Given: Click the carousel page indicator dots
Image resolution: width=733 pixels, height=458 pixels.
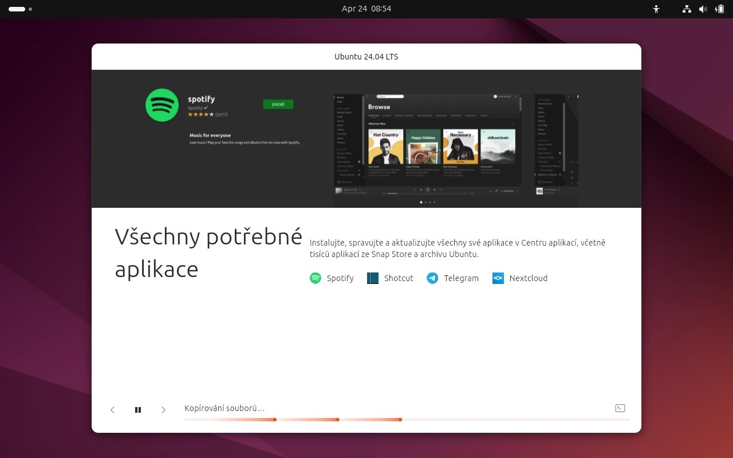Looking at the screenshot, I should [x=427, y=202].
